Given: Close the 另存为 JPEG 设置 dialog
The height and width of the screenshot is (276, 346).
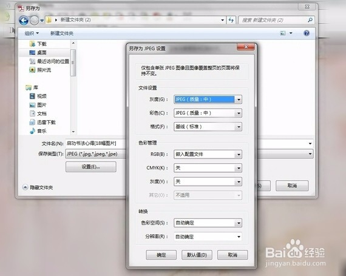Looking at the screenshot, I should (x=246, y=47).
